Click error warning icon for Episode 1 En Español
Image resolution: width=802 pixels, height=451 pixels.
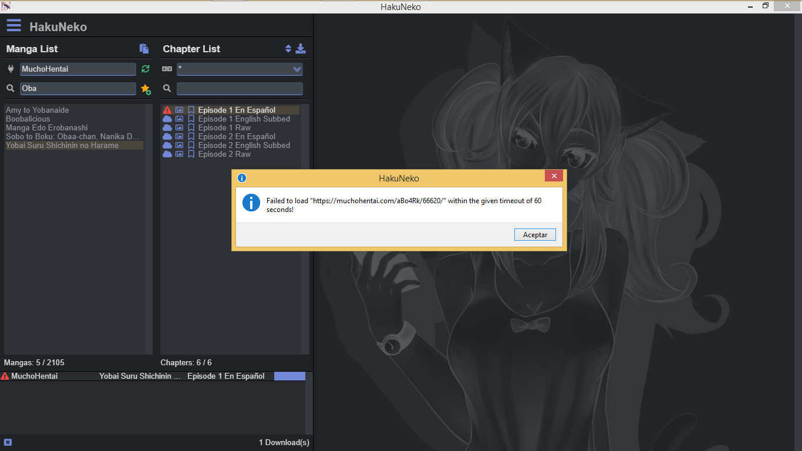[167, 110]
